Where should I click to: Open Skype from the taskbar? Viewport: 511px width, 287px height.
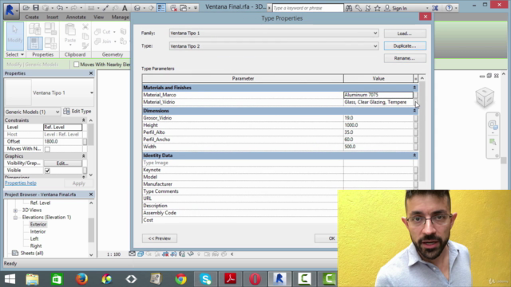click(x=206, y=279)
